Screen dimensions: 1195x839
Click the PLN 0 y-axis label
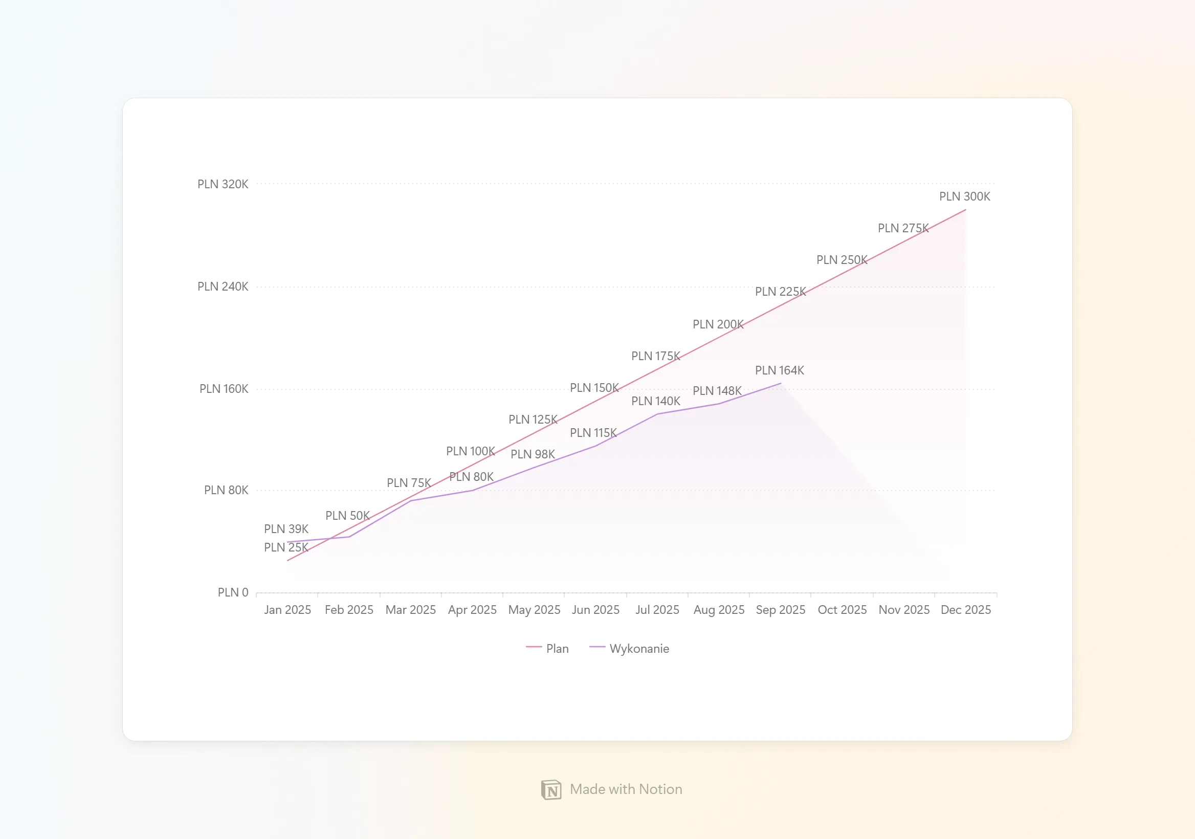click(233, 592)
